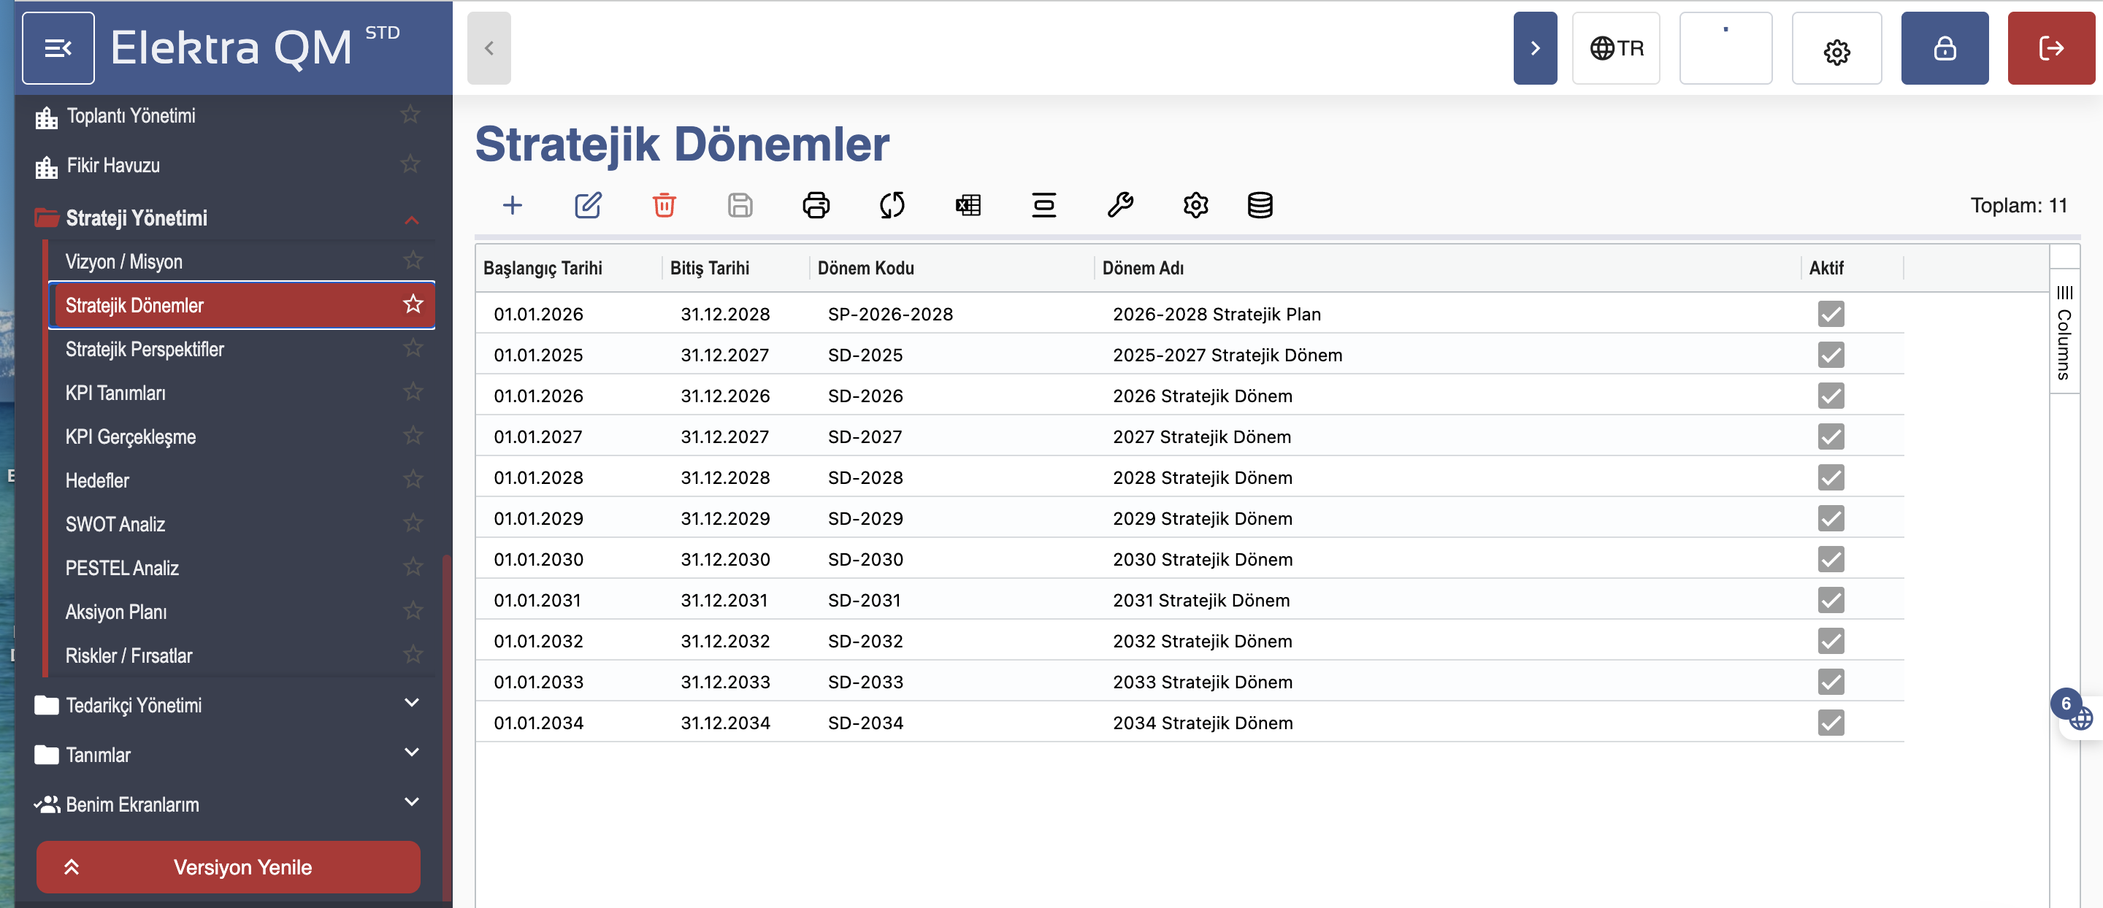Open the Columns side panel
Image resolution: width=2103 pixels, height=908 pixels.
pyautogui.click(x=2064, y=332)
